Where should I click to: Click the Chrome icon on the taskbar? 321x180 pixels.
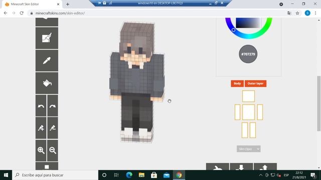[x=179, y=175]
